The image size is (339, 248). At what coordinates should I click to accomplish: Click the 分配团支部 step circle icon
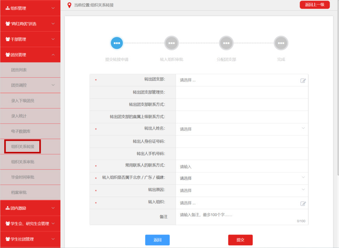226,43
